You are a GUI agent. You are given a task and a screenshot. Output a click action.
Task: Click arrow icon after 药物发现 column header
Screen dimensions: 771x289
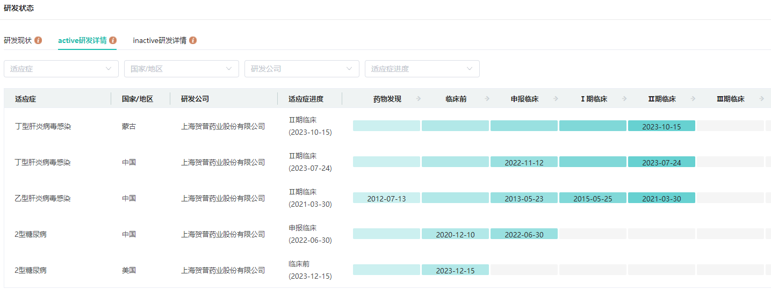click(x=419, y=99)
